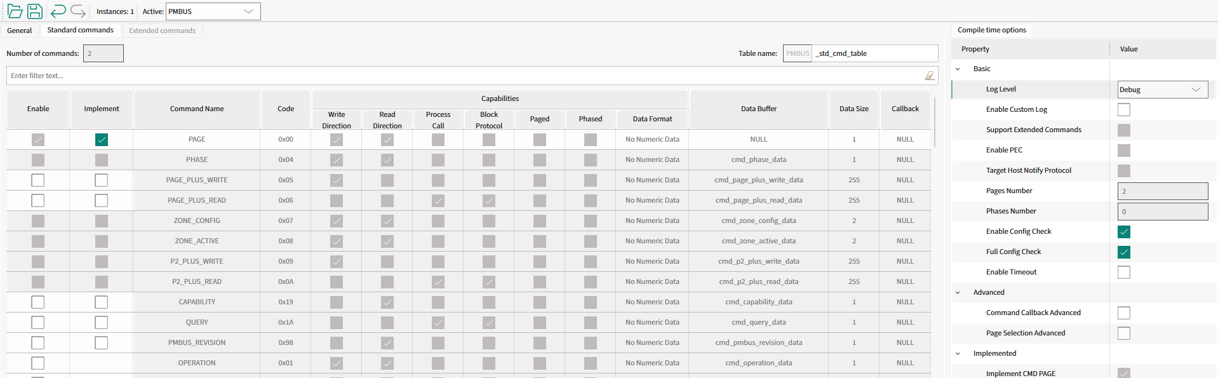The height and width of the screenshot is (378, 1218).
Task: Switch to the Standard commands tab
Action: click(x=81, y=30)
